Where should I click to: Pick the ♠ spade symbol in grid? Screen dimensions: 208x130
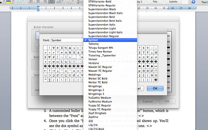tap(152, 66)
